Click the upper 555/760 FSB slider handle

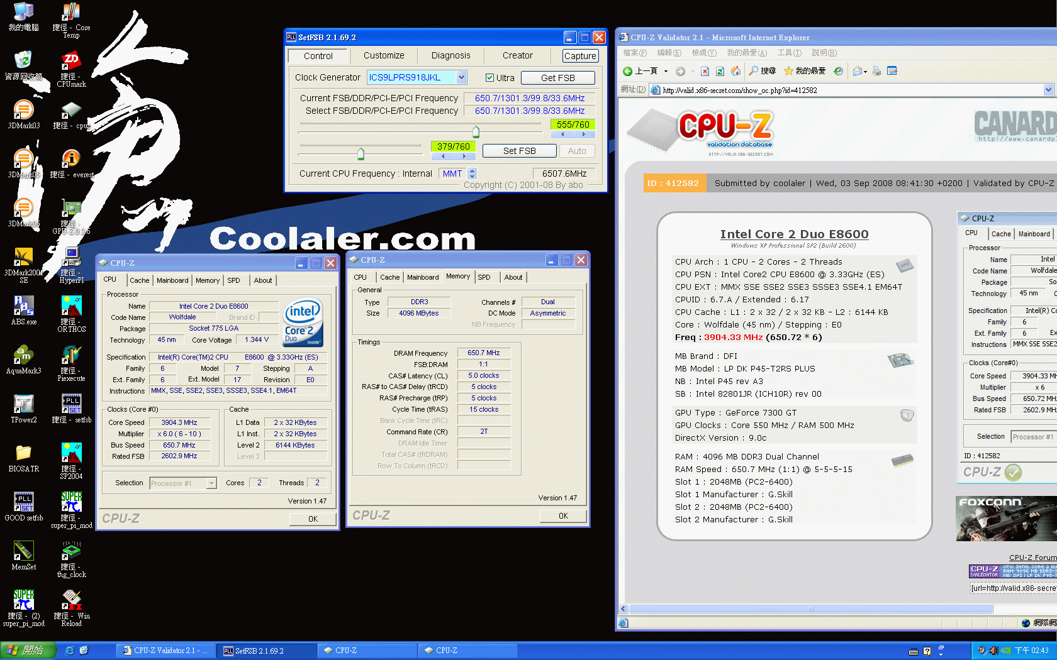pos(476,131)
